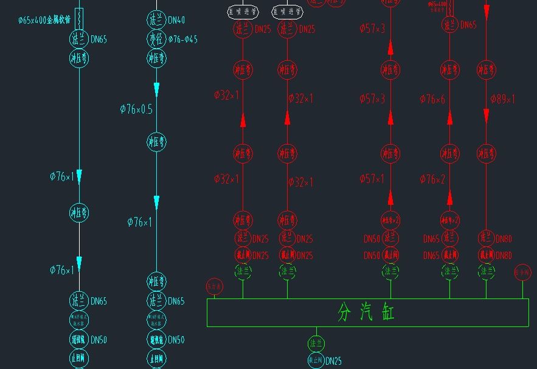Screen dimensions: 537x369
Task: Select the cyan 法兰 flange labeled DN40
Action: coord(156,20)
